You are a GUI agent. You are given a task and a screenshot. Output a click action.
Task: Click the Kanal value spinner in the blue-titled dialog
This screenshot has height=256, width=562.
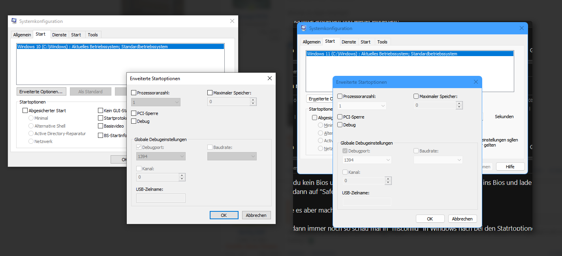pos(388,181)
